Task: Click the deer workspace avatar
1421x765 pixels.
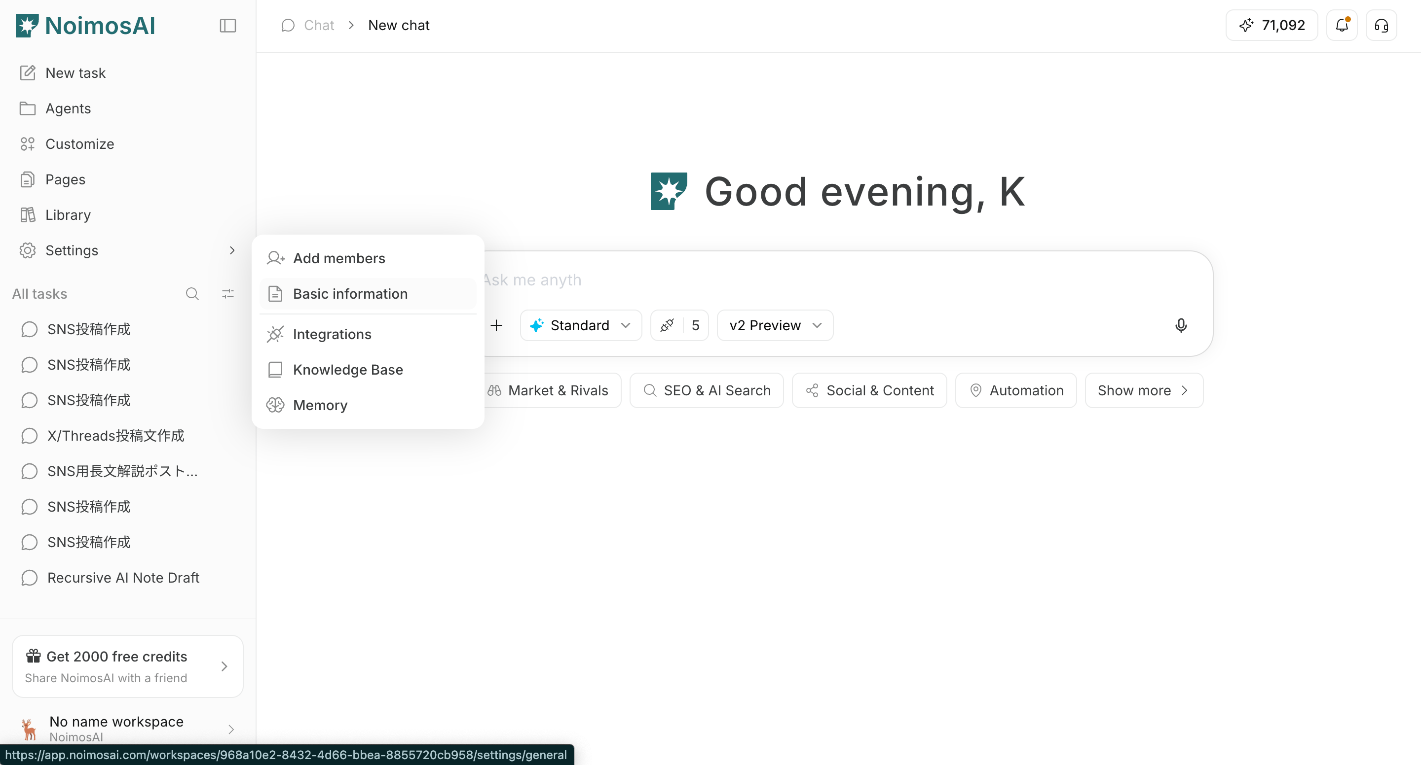Action: (29, 729)
